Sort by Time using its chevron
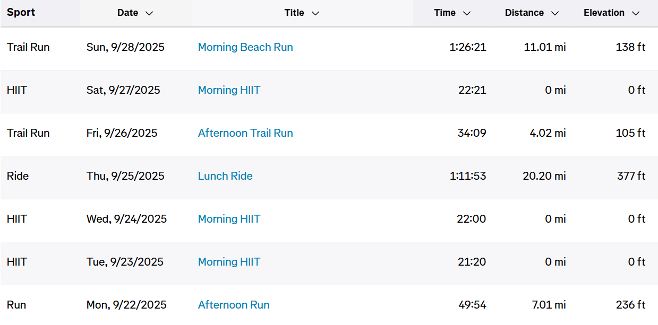This screenshot has height=325, width=658. coord(467,13)
